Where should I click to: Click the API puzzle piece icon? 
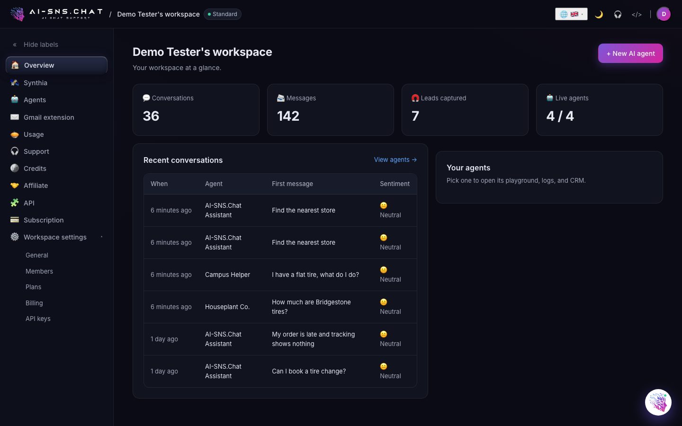click(x=15, y=203)
